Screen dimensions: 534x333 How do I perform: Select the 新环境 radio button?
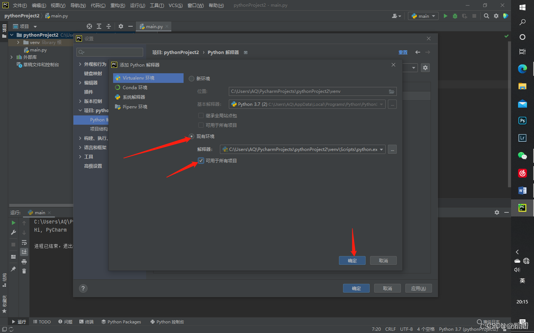tap(191, 78)
